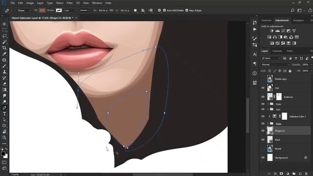Hide the Shape 23 layer
This screenshot has height=176, width=313.
coord(263,131)
